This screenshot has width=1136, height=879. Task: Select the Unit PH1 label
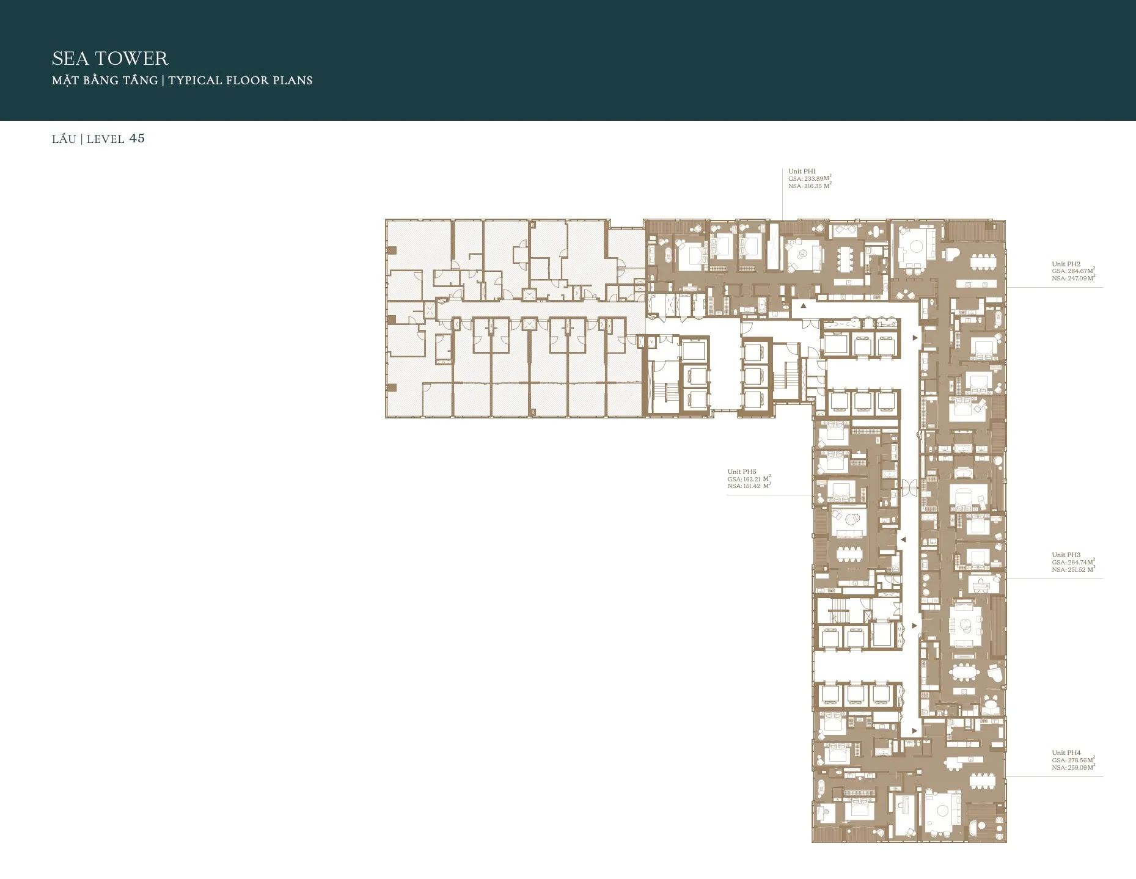coord(801,172)
